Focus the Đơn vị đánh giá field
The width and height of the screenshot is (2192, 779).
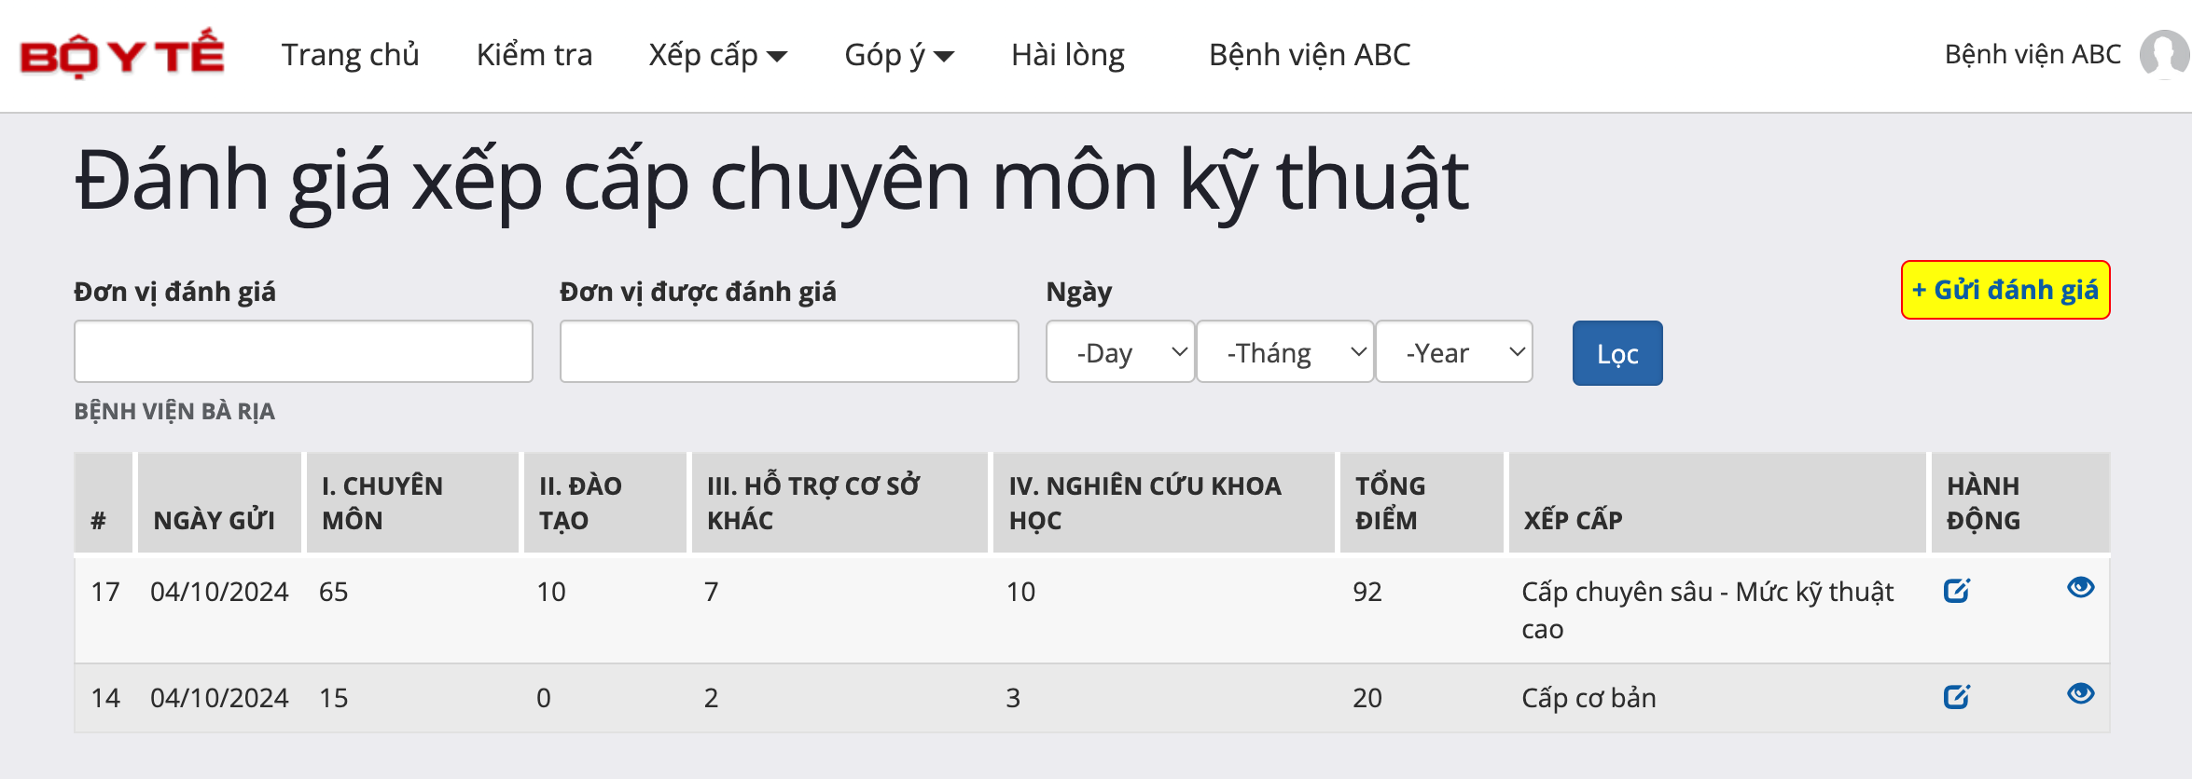pyautogui.click(x=303, y=351)
